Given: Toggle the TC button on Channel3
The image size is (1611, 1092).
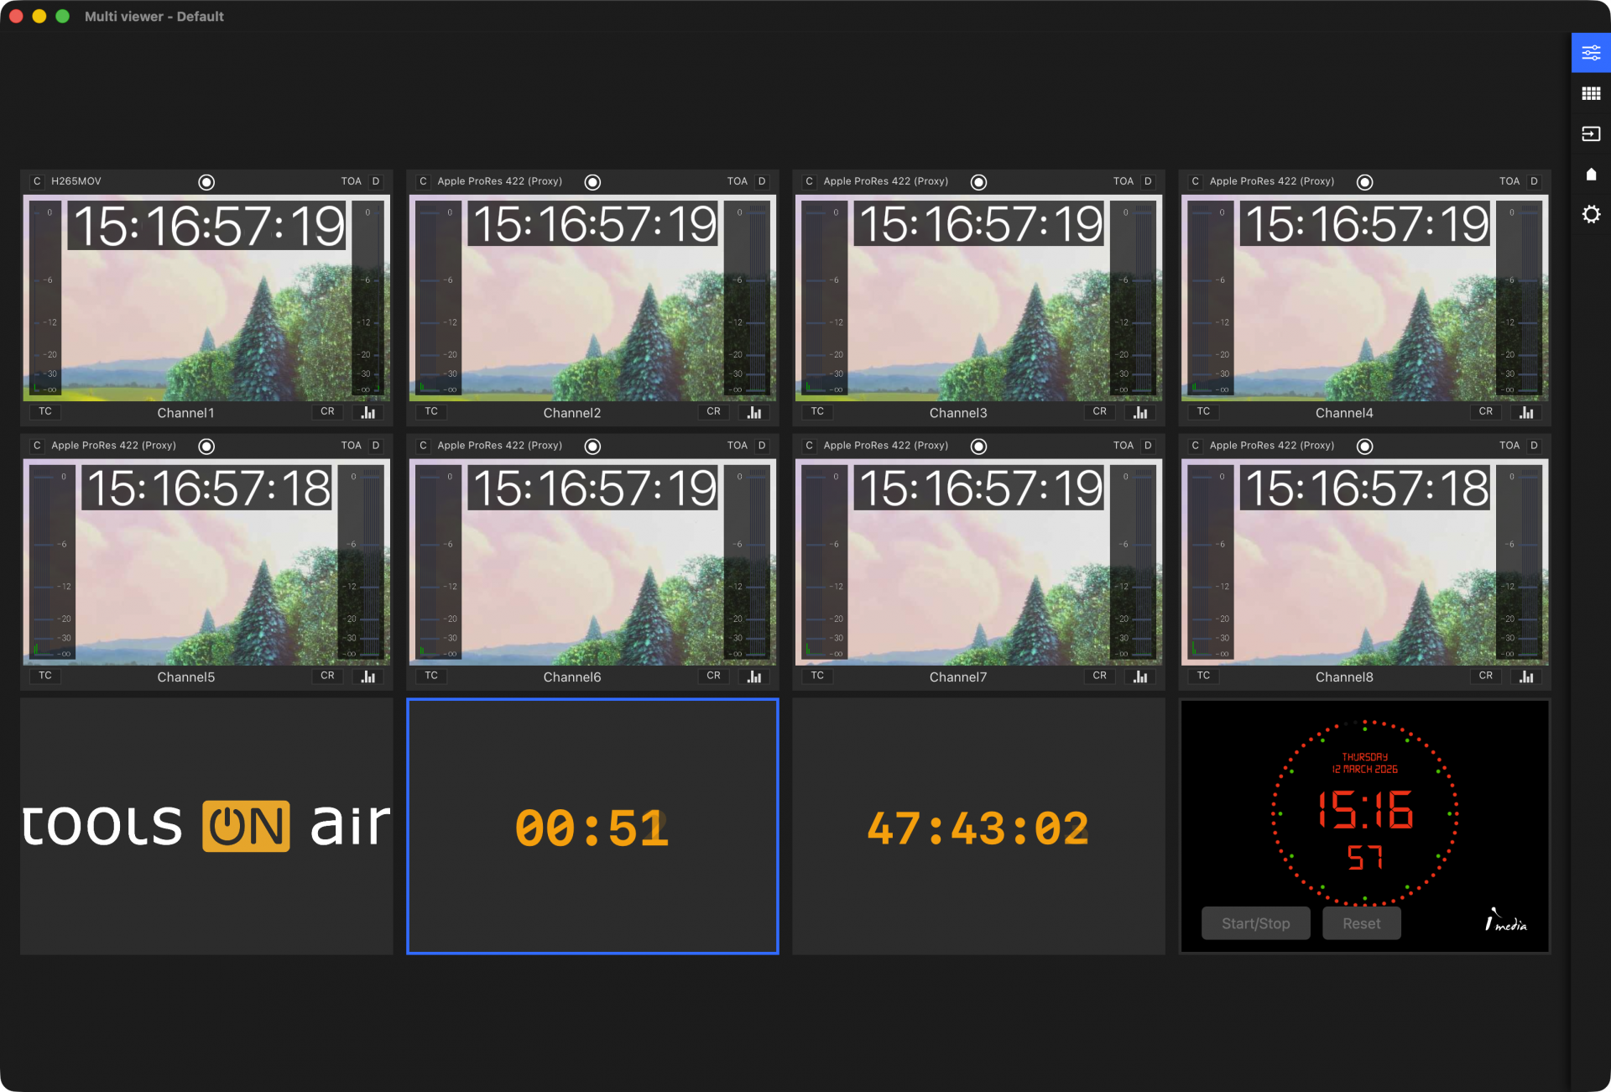Looking at the screenshot, I should [x=817, y=411].
